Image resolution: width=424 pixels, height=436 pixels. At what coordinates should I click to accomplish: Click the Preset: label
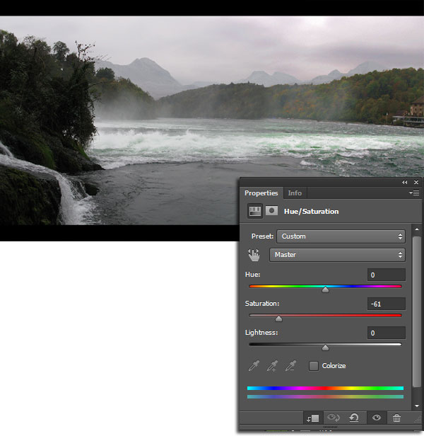[x=262, y=236]
